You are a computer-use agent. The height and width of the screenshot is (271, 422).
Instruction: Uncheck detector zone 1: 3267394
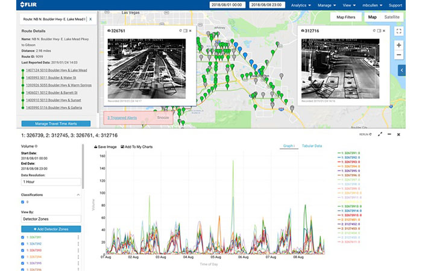pos(23,257)
